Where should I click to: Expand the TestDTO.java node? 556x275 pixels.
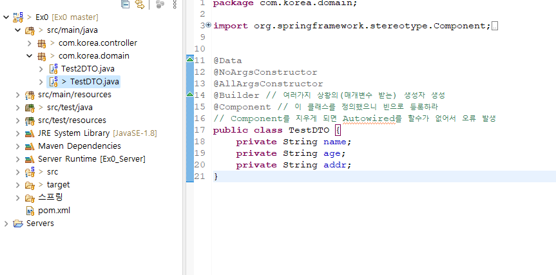(x=41, y=82)
